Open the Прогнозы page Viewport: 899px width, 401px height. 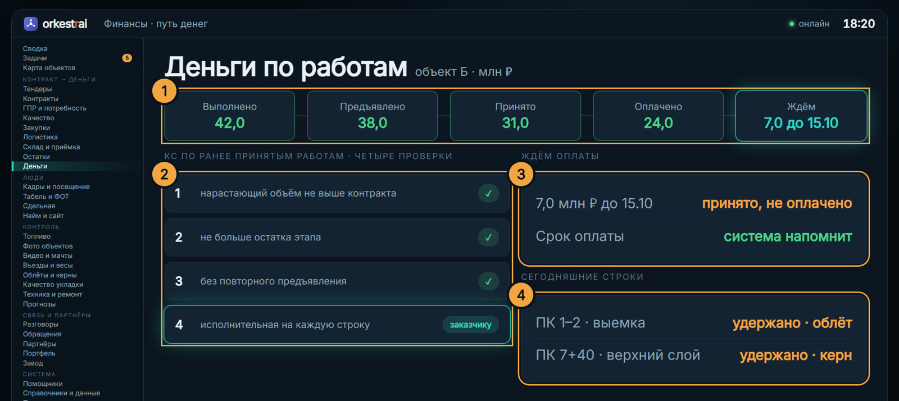(39, 304)
